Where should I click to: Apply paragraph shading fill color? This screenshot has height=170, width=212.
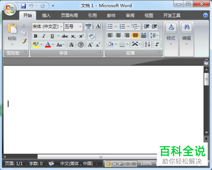[x=110, y=44]
